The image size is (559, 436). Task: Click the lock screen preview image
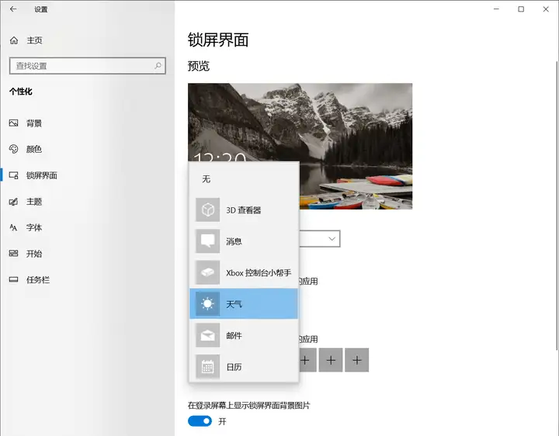point(300,146)
